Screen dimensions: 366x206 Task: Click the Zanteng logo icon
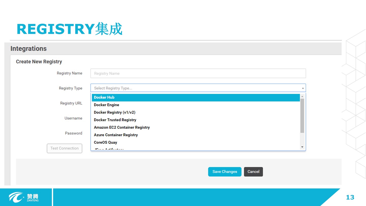click(x=17, y=197)
